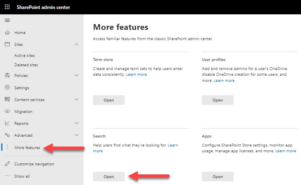
Task: Click the Reports chart icon
Action: (x=7, y=123)
